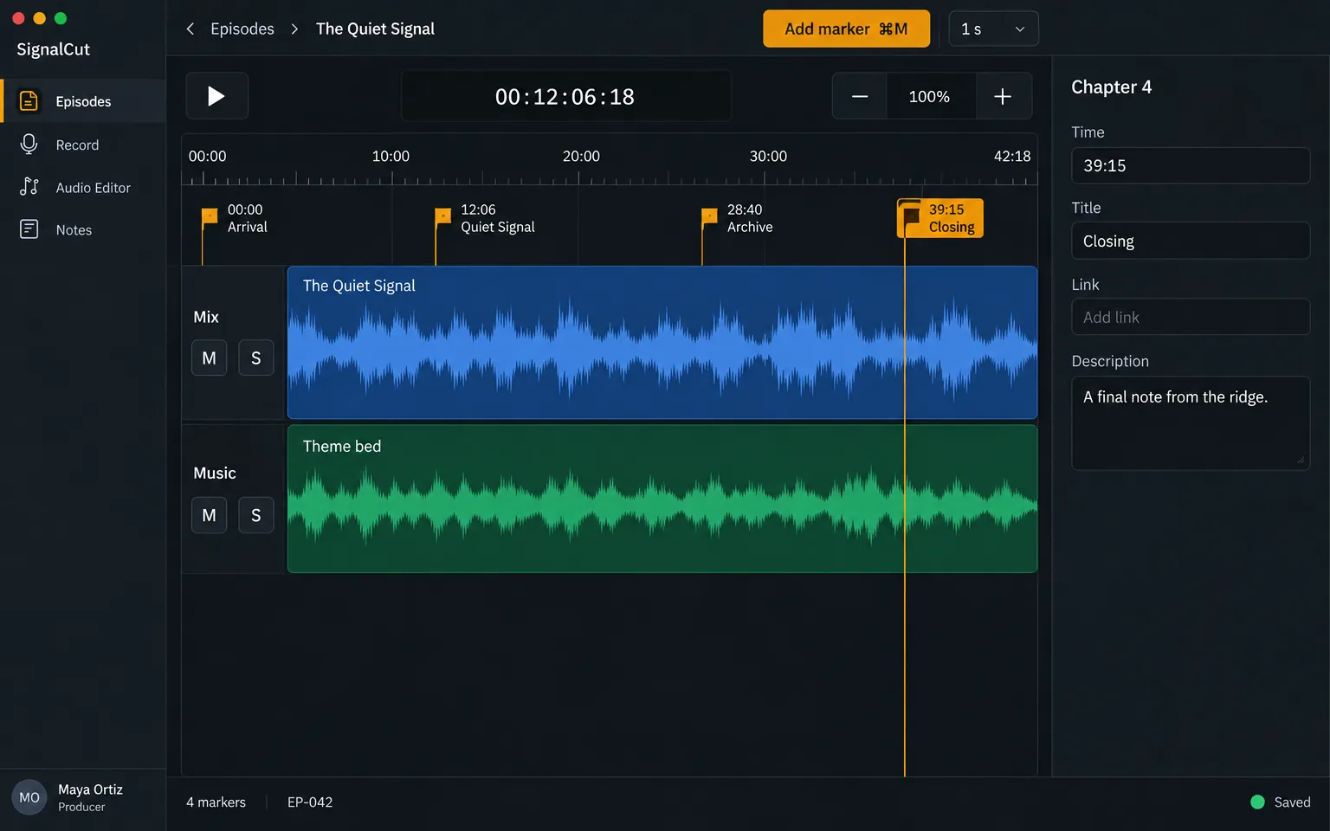Zoom in with the plus button
Image resolution: width=1330 pixels, height=831 pixels.
pos(1003,96)
